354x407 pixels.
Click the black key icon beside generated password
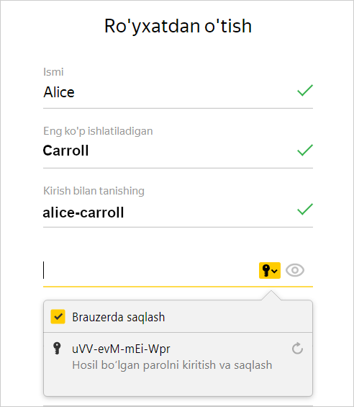pos(57,349)
